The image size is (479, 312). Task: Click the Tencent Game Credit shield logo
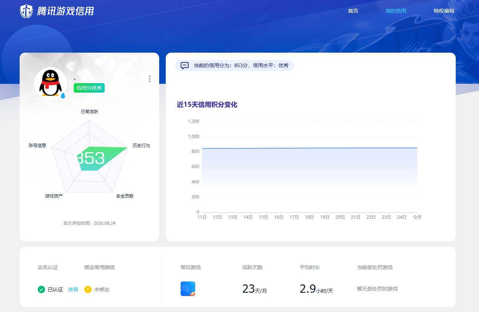coord(26,11)
